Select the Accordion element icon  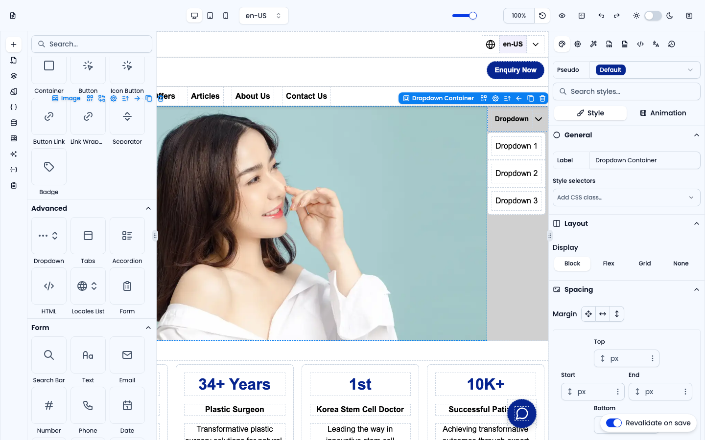(127, 236)
